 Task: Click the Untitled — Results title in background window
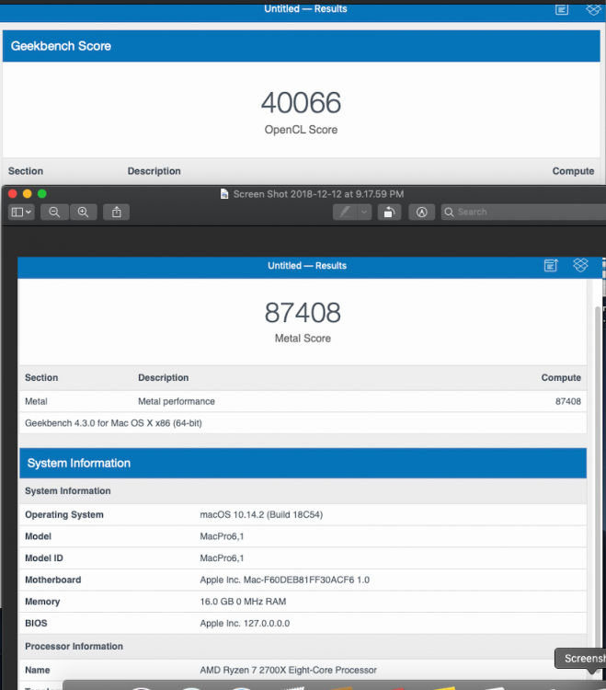tap(305, 9)
